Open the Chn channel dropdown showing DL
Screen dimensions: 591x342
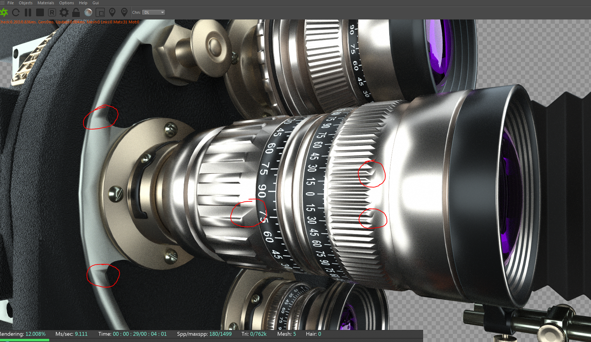click(x=154, y=12)
